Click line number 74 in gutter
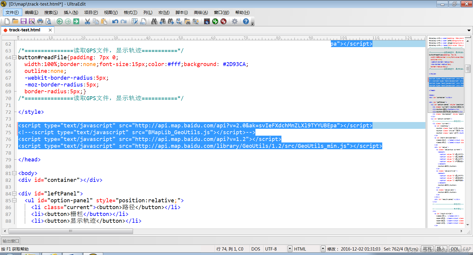This screenshot has width=473, height=255. 8,126
